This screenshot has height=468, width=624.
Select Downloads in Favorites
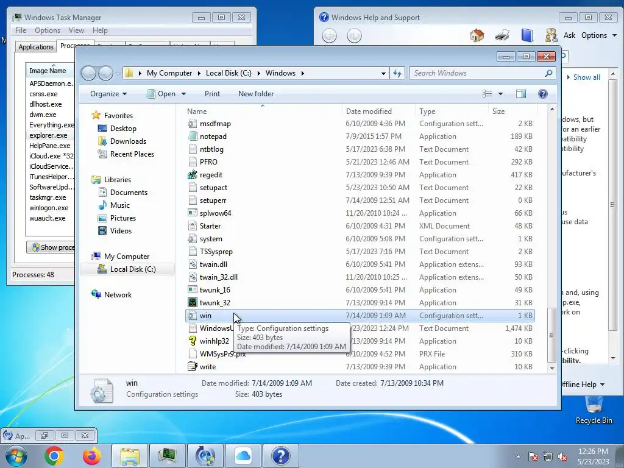click(x=128, y=141)
